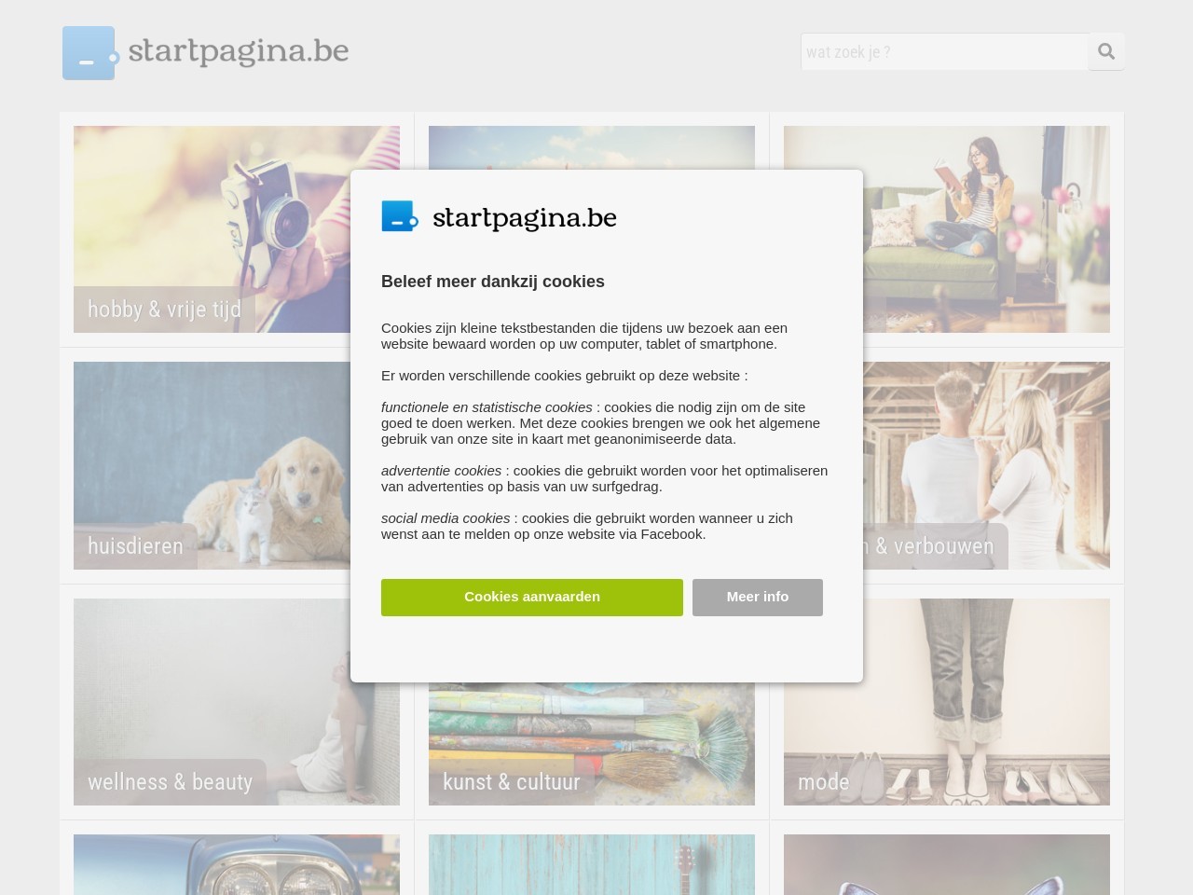Click the 'social media cookies' italic text
Image resolution: width=1193 pixels, height=895 pixels.
446,518
